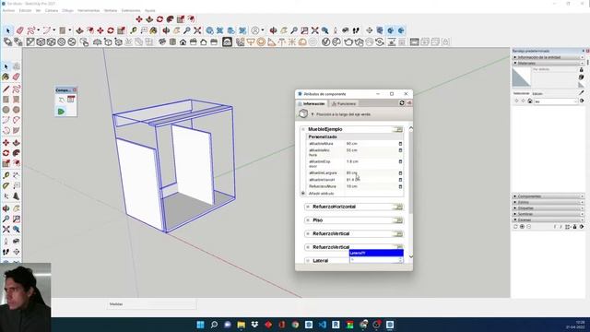
Task: Expand the Etiquetas tray panel
Action: click(549, 208)
